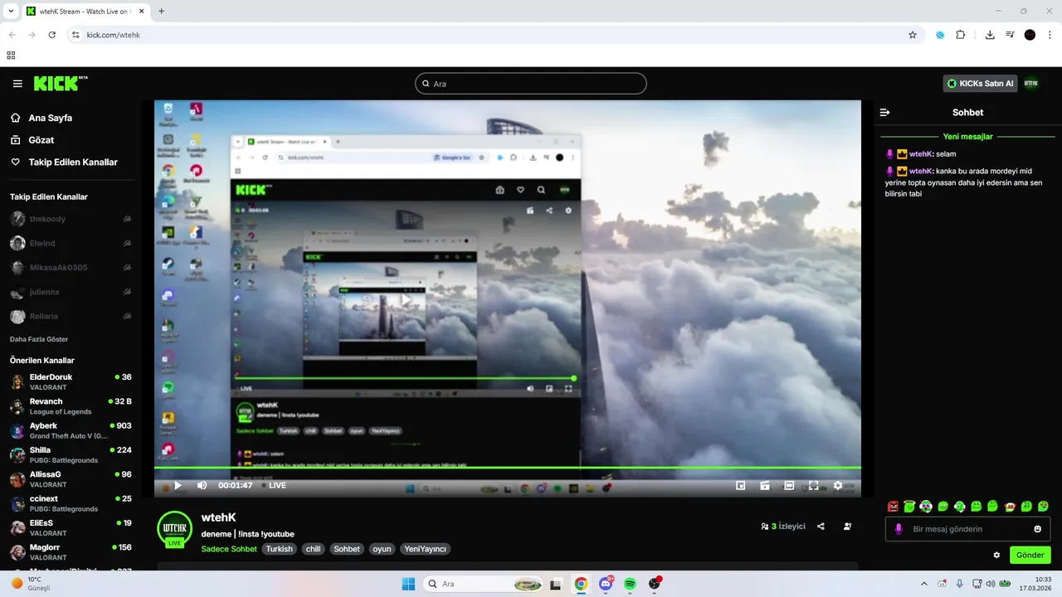Open the emoji picker in chat input
The height and width of the screenshot is (597, 1062).
point(1037,529)
